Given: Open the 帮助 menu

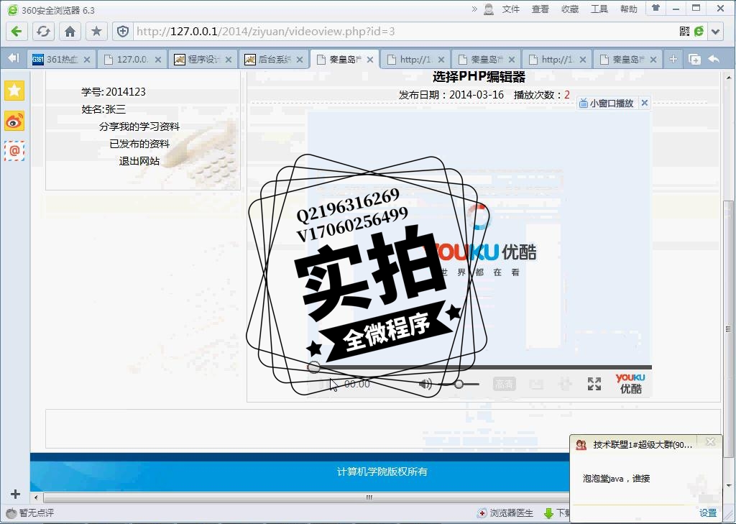Looking at the screenshot, I should pos(628,9).
